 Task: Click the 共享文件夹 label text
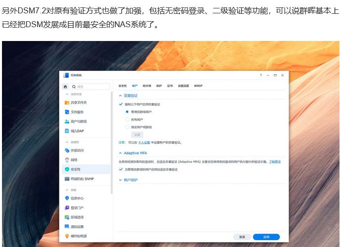pyautogui.click(x=79, y=102)
